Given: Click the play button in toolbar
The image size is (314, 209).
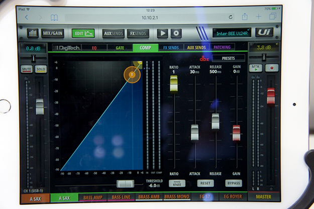Looking at the screenshot, I should [x=162, y=33].
